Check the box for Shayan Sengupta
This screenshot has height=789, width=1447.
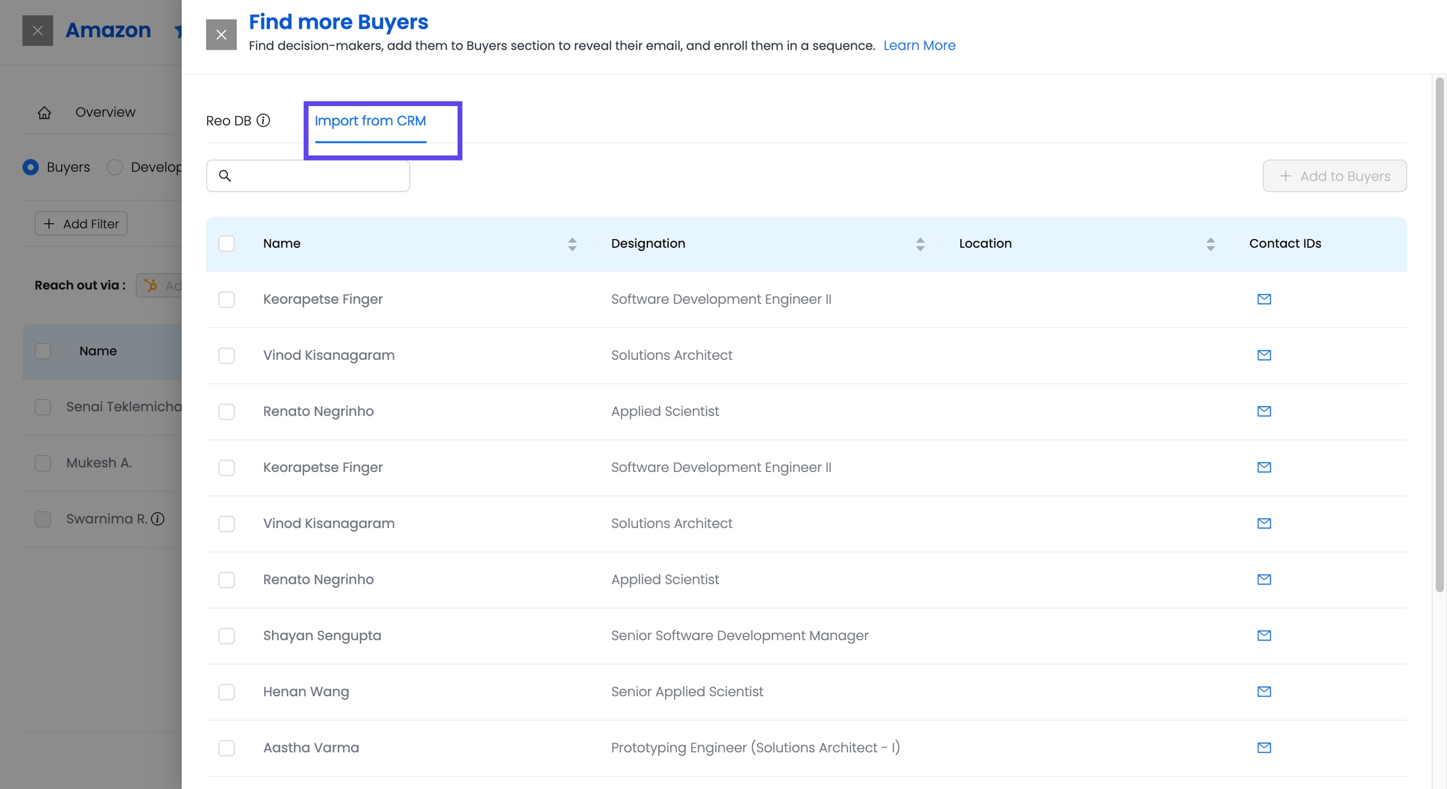pos(226,636)
